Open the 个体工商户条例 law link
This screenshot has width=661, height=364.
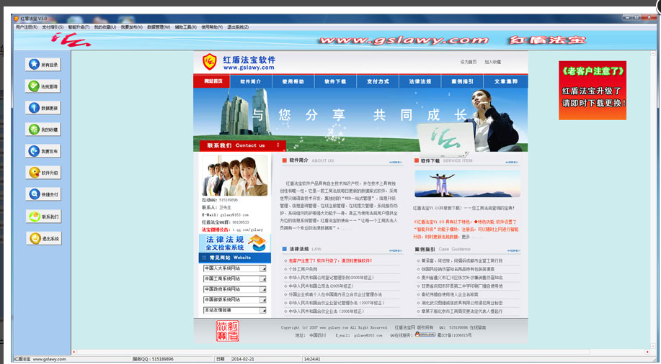pos(303,269)
